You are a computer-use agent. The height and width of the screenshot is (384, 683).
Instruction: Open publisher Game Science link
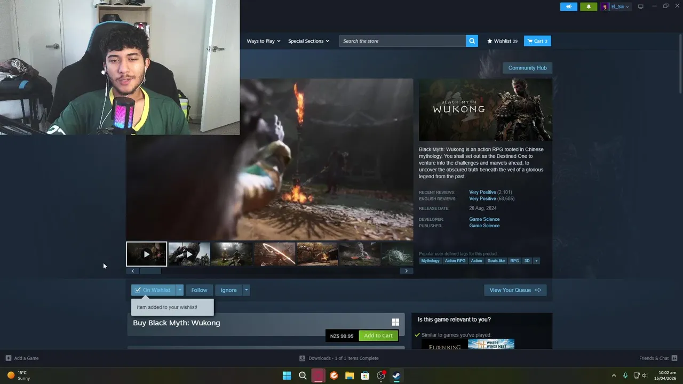click(x=485, y=226)
